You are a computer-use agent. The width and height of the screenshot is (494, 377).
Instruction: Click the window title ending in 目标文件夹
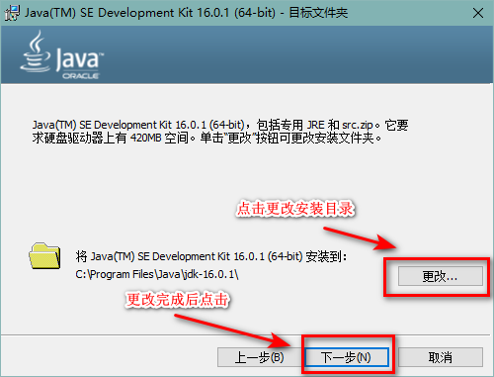[186, 13]
